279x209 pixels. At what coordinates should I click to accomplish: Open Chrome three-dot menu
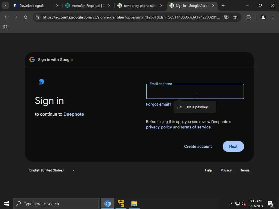coord(273,17)
